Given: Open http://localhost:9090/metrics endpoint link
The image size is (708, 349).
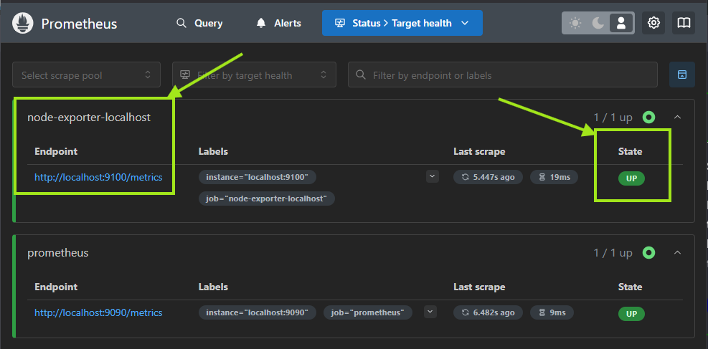Looking at the screenshot, I should [x=98, y=312].
